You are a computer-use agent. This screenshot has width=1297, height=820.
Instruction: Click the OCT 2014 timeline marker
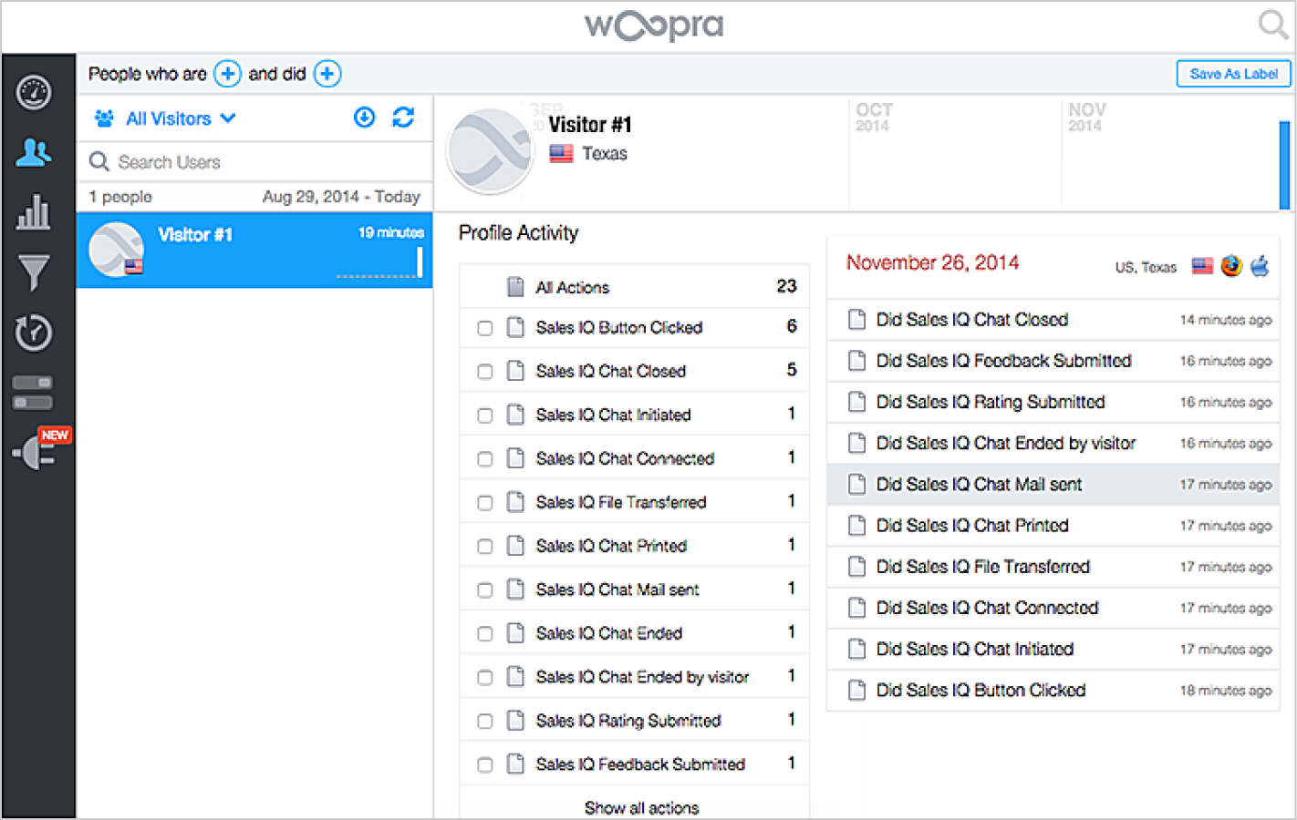coord(874,117)
